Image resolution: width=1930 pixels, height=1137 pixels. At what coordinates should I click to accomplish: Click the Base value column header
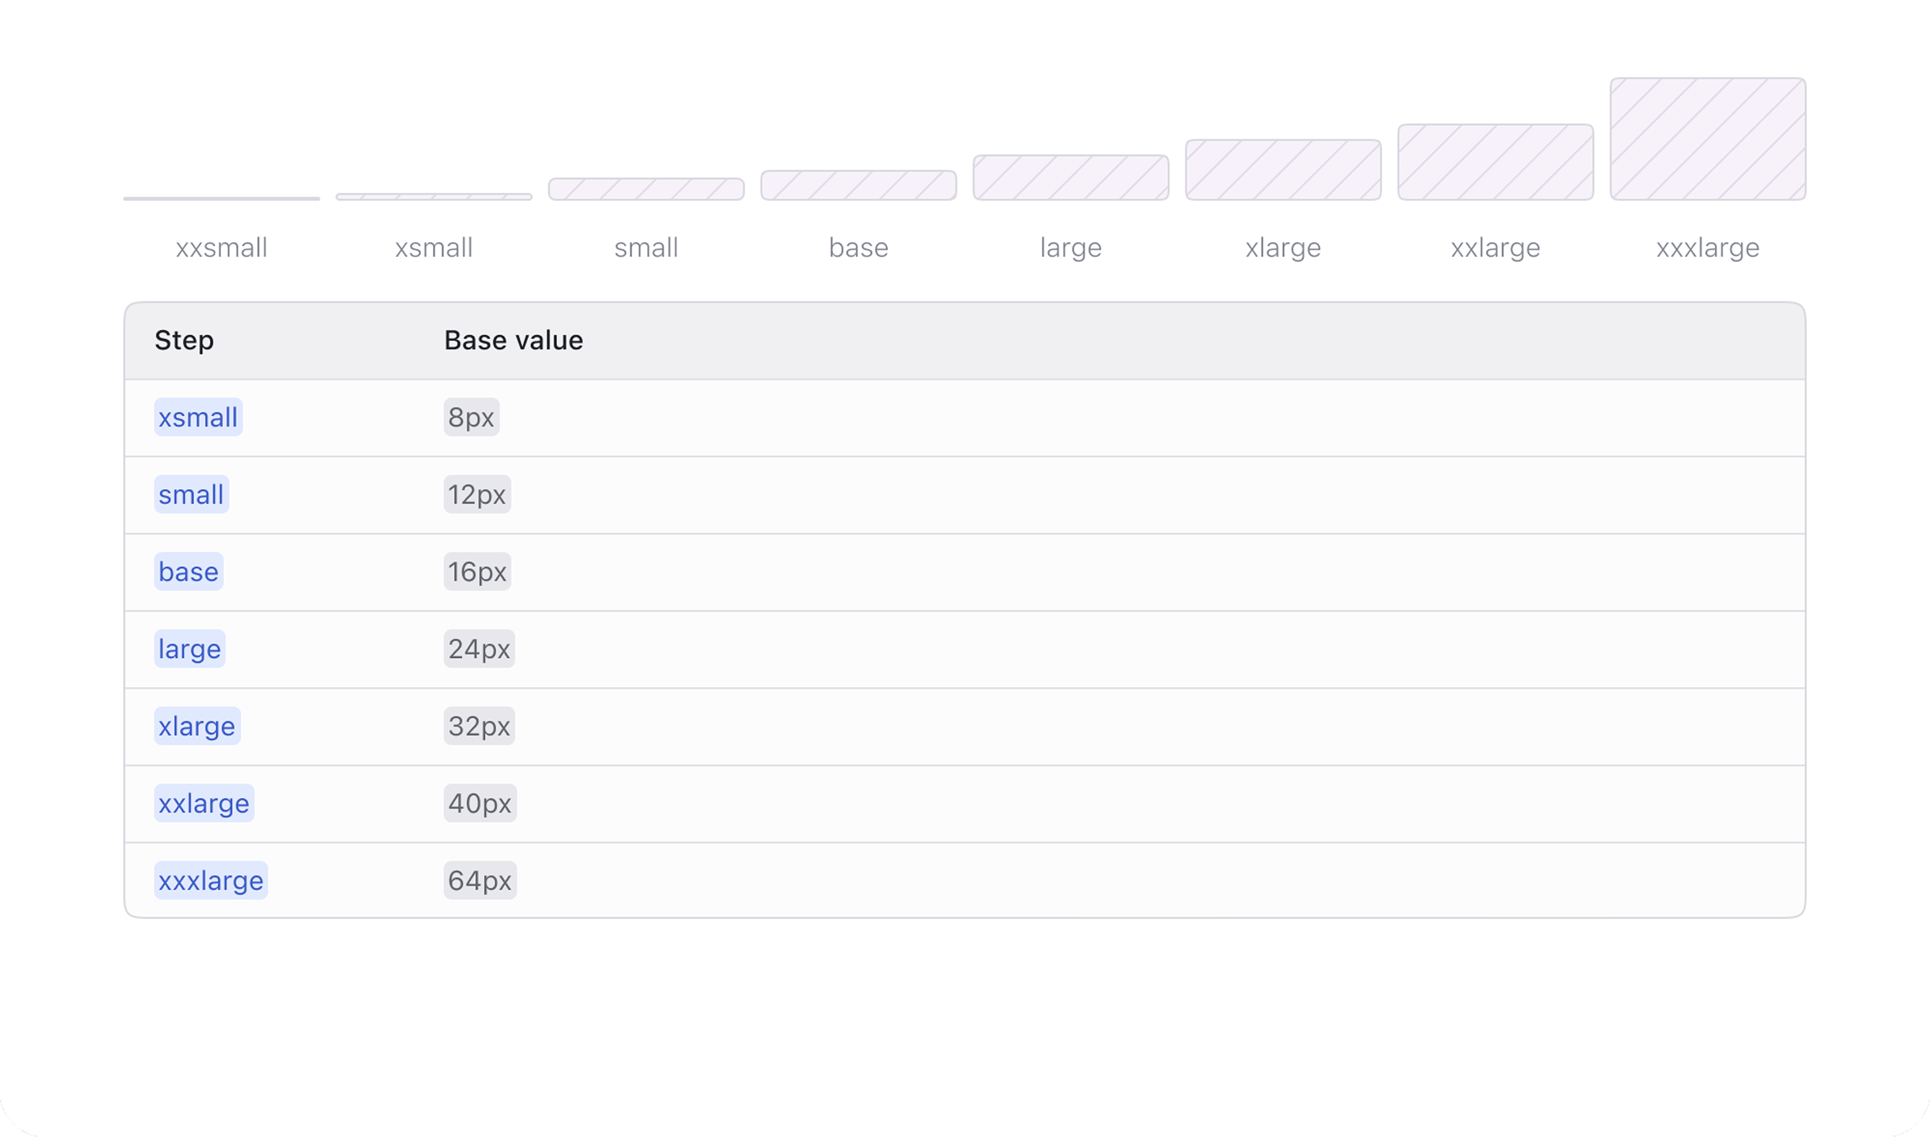click(513, 340)
